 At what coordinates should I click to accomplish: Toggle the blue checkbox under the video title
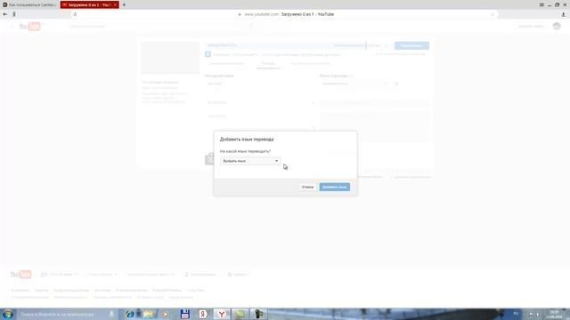point(208,54)
